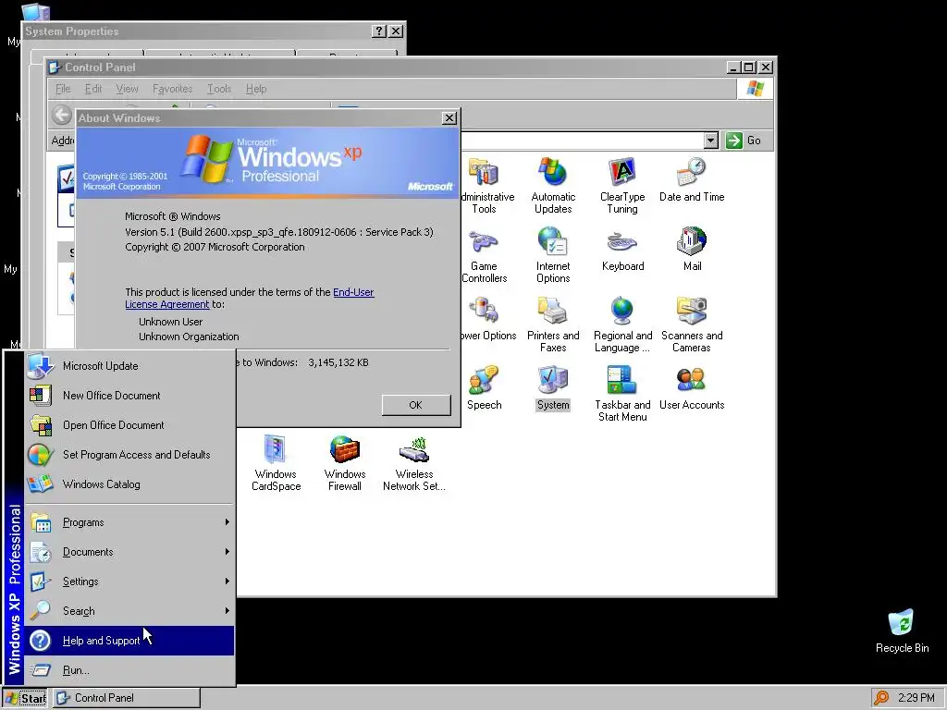Click the Back arrow in Control Panel toolbar
The height and width of the screenshot is (710, 947).
point(62,115)
